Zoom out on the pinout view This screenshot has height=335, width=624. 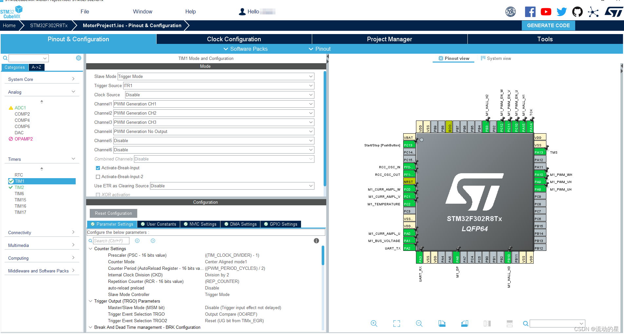[419, 324]
